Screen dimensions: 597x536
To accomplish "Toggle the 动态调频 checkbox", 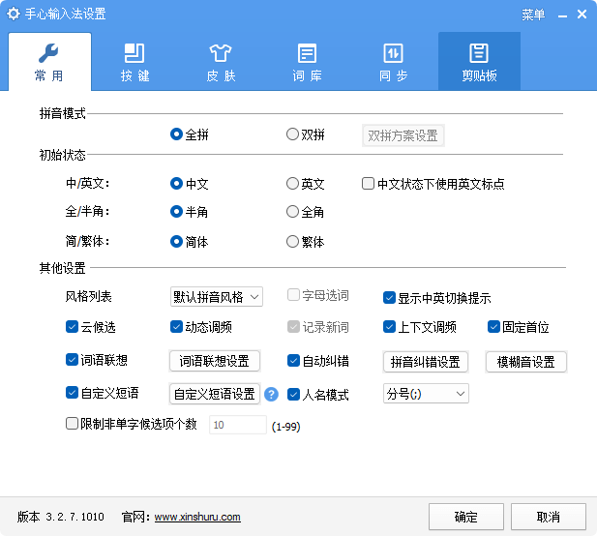I will (176, 327).
